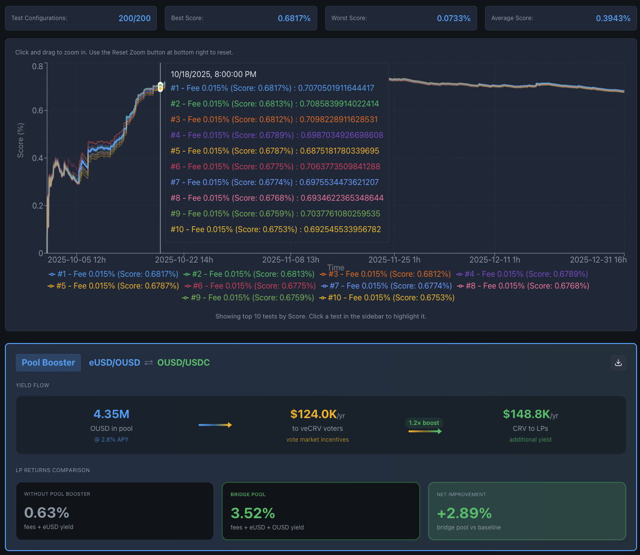Image resolution: width=640 pixels, height=555 pixels.
Task: Click the swap arrows between eUSD/OUSD and OUSD/USDC
Action: (x=149, y=363)
